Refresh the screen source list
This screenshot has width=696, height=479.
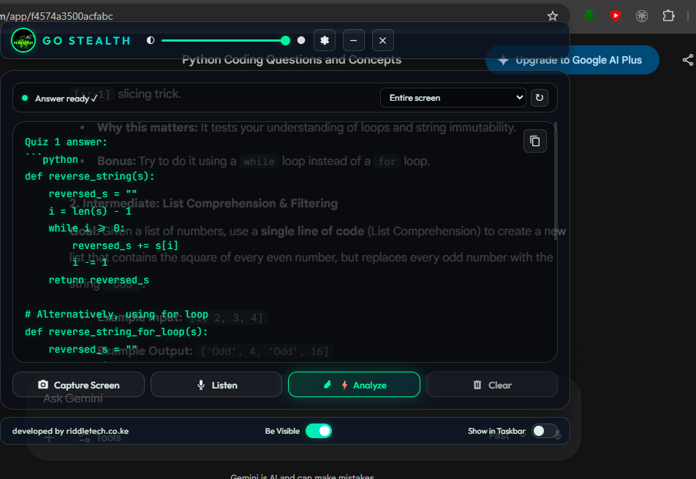(540, 98)
